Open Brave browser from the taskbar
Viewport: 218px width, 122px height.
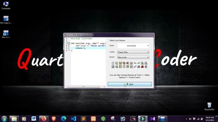point(54,119)
